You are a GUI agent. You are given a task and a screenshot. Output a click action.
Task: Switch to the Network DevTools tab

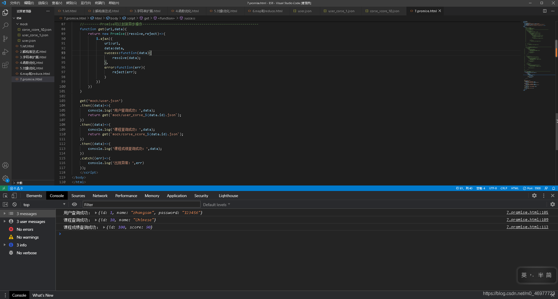coord(100,196)
